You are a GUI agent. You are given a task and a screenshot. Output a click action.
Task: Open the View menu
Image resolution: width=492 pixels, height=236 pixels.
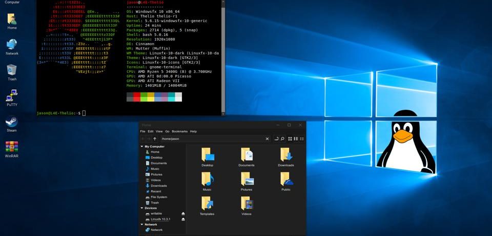159,131
